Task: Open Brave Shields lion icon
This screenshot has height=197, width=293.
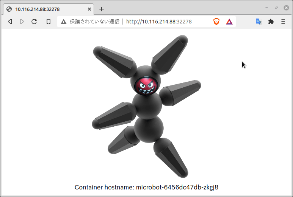Action: 216,22
